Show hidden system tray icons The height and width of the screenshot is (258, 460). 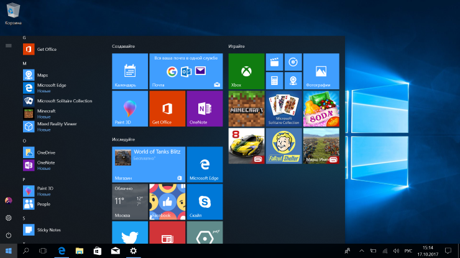coord(362,251)
